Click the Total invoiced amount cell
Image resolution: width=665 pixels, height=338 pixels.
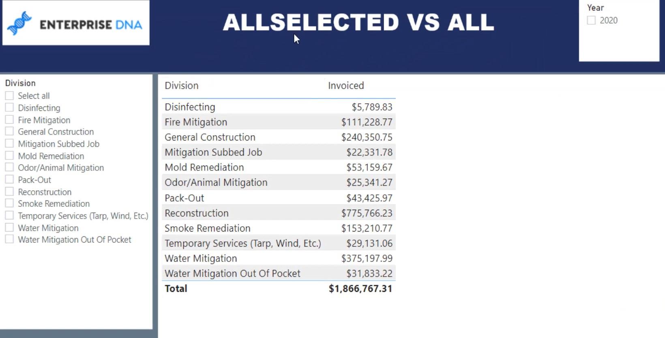pos(360,289)
